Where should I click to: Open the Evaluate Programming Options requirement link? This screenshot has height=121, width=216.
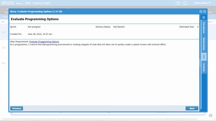pyautogui.click(x=44, y=42)
